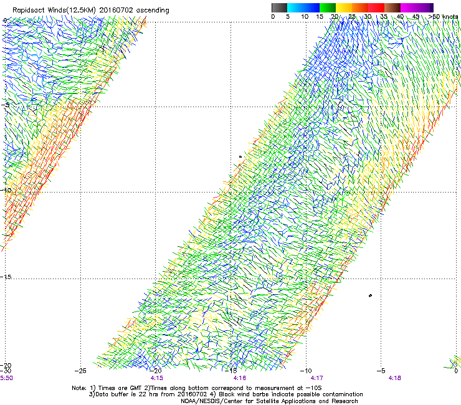Pick the red 30-35 knots legend segment

click(376, 7)
